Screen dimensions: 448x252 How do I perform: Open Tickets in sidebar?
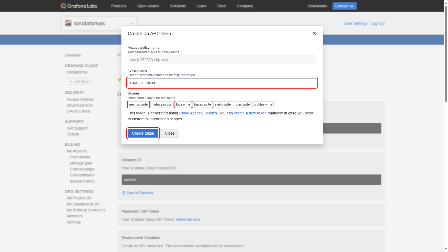73,134
